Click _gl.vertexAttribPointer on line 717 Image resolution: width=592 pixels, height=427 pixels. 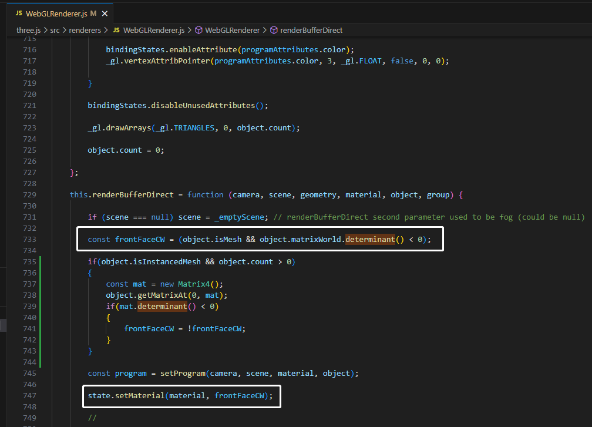click(158, 60)
